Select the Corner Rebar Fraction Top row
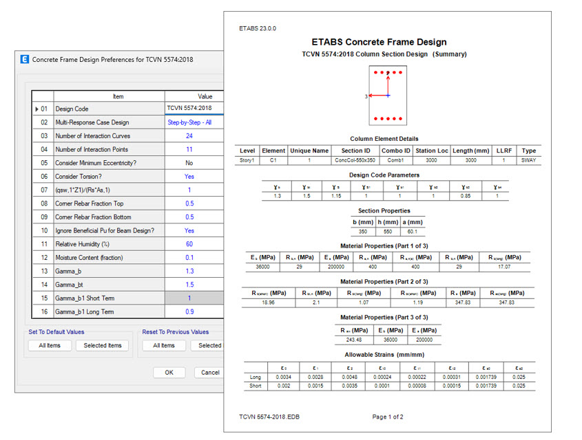Screen dimensions: 582x440 tap(109, 203)
